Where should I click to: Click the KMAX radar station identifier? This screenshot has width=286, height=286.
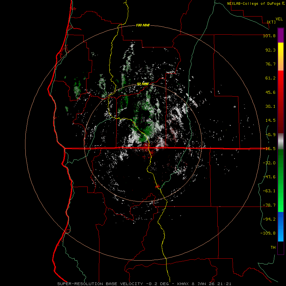pyautogui.click(x=183, y=284)
